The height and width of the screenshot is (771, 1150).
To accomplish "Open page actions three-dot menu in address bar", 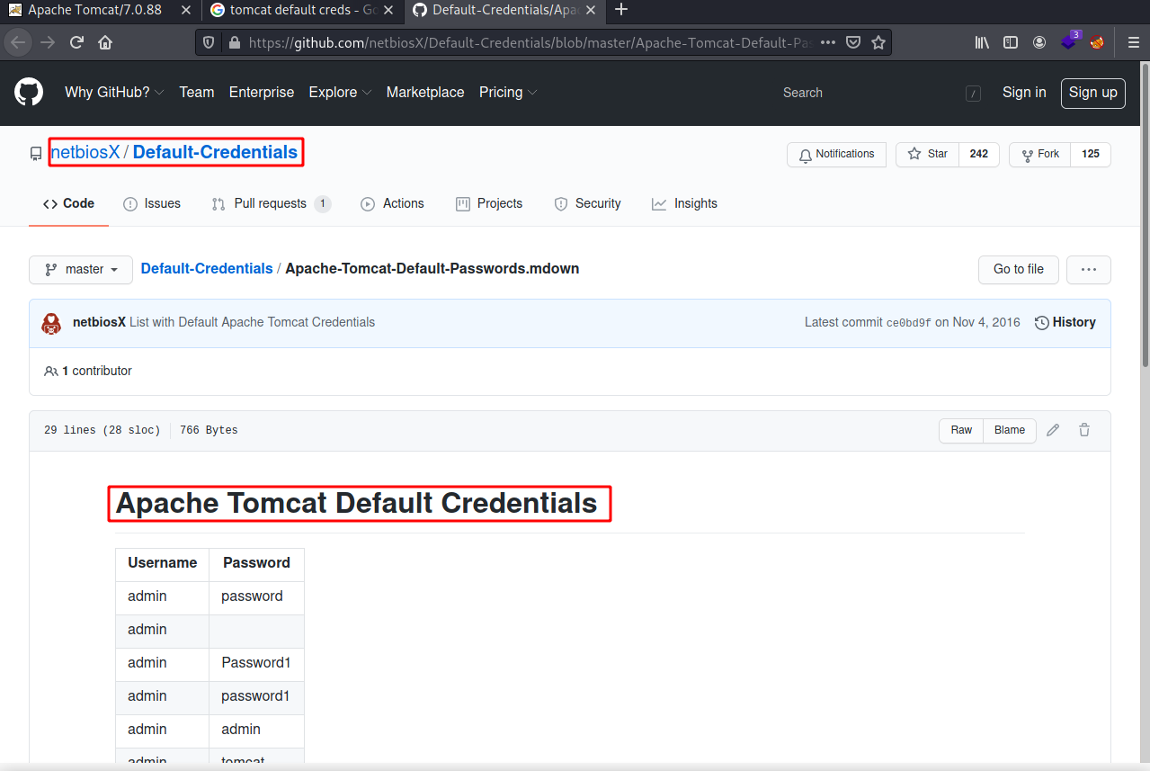I will pos(828,42).
